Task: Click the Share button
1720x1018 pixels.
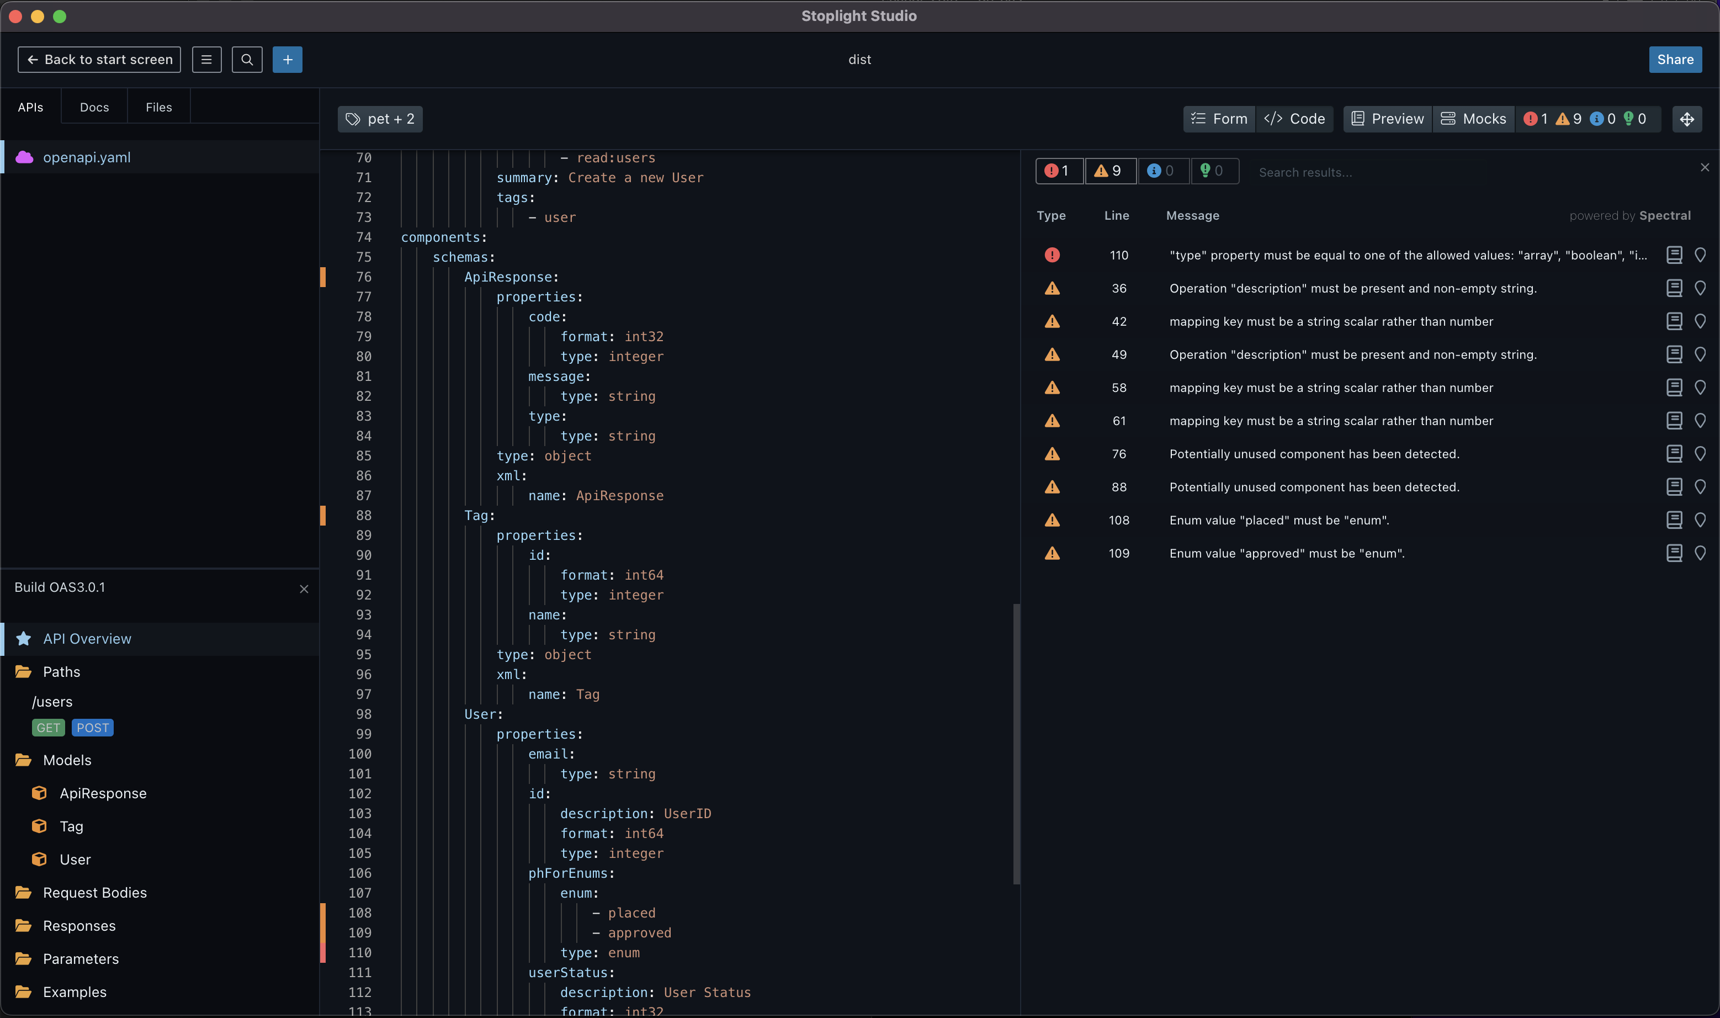Action: click(x=1674, y=60)
